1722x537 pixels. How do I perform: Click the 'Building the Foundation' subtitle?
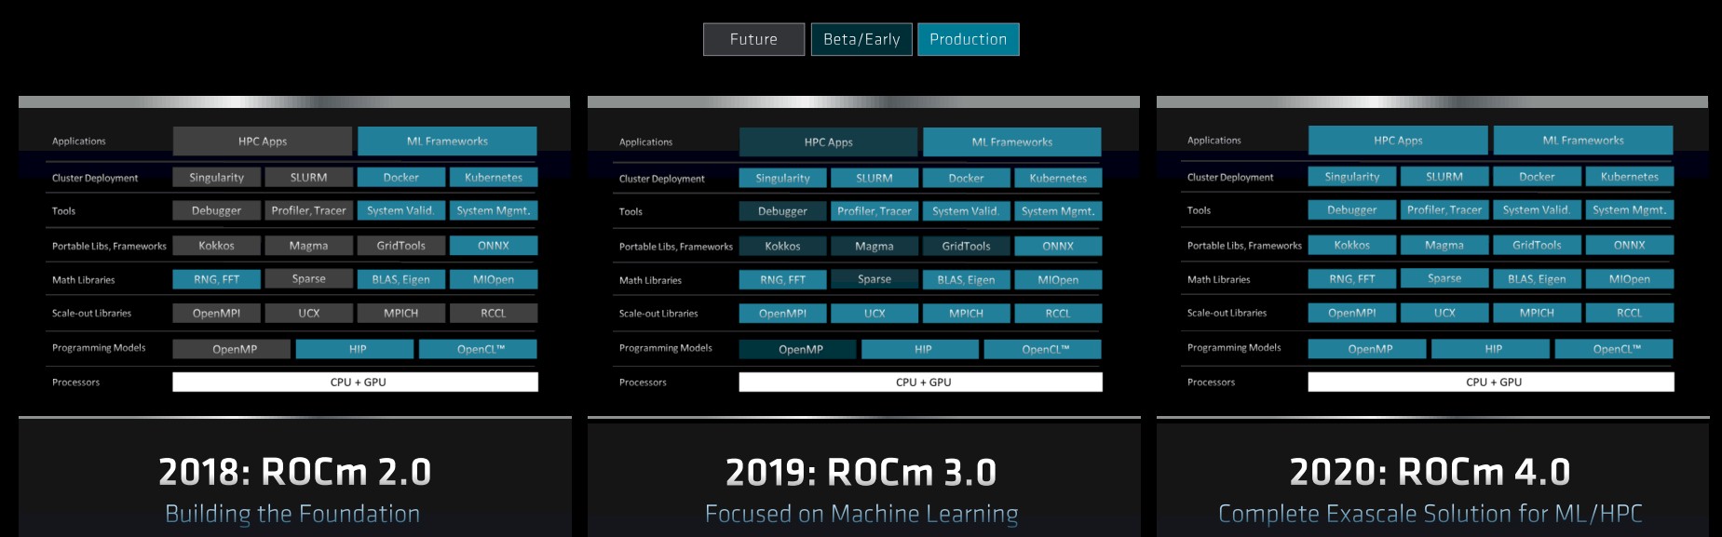click(x=292, y=514)
